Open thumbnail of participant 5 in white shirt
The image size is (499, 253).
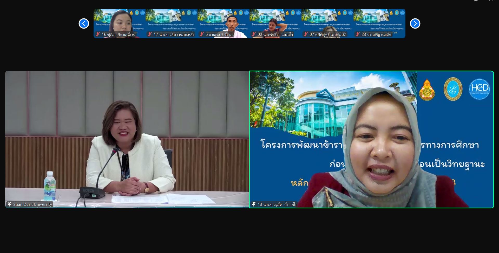click(224, 22)
